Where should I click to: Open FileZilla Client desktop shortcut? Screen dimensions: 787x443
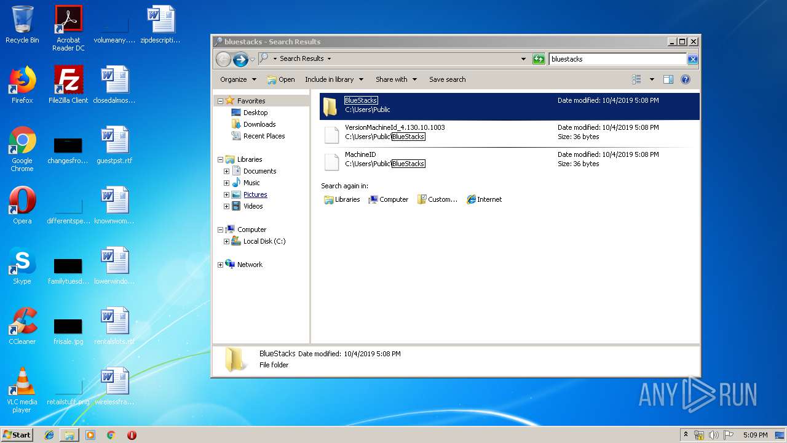(68, 85)
